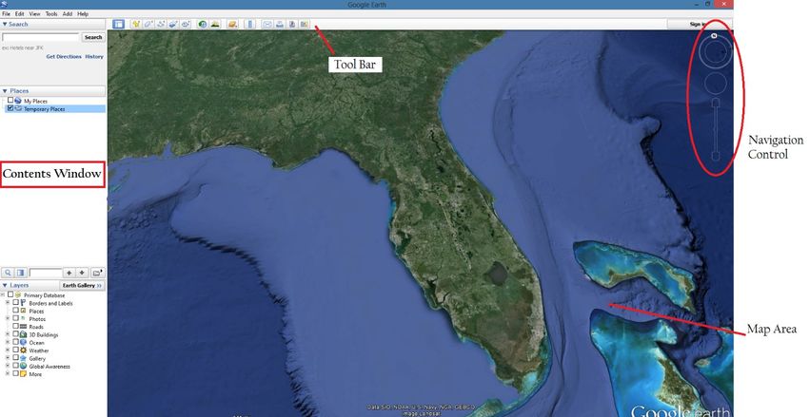Start the Record a Tour tool

point(186,24)
